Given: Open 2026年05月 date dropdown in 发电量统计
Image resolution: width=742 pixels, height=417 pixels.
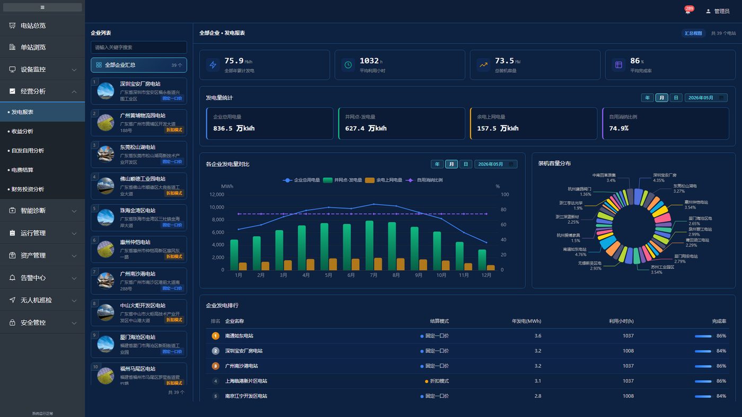Looking at the screenshot, I should [706, 98].
